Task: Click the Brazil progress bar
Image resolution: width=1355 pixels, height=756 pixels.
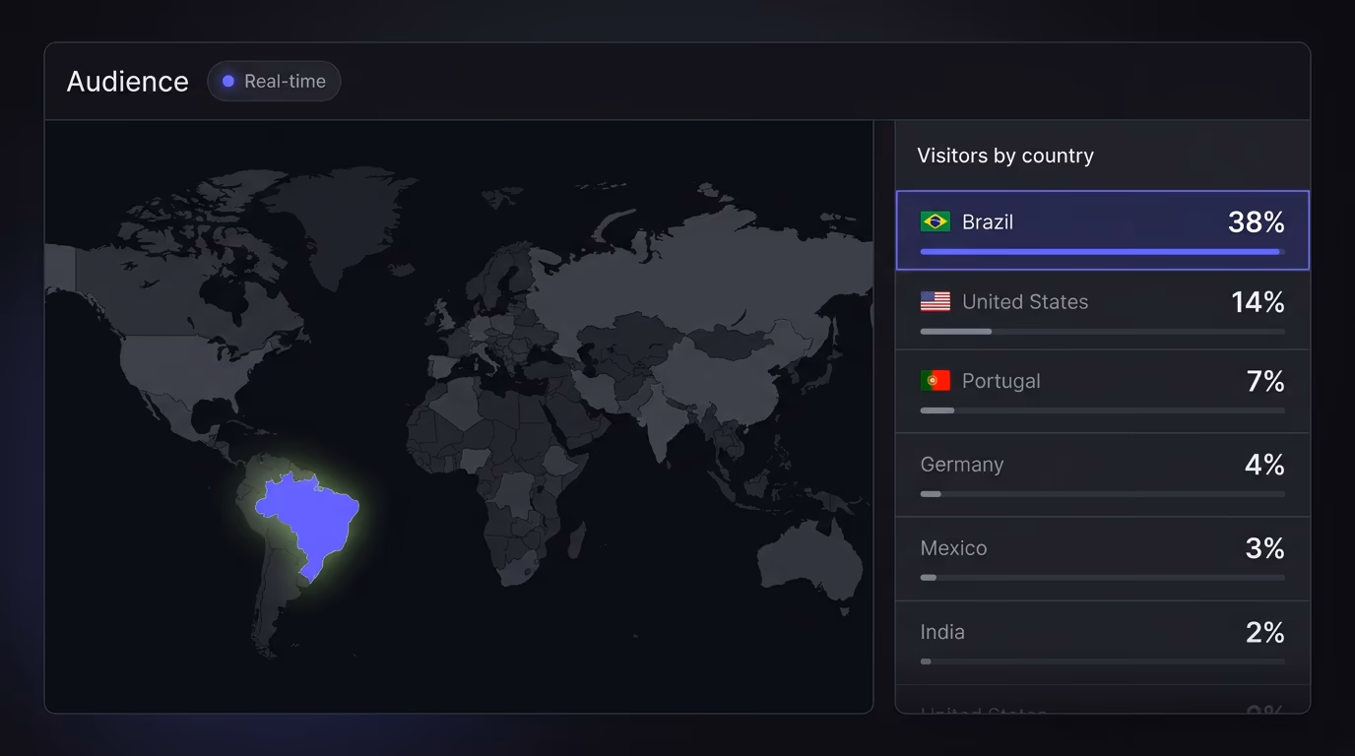Action: click(x=1103, y=252)
